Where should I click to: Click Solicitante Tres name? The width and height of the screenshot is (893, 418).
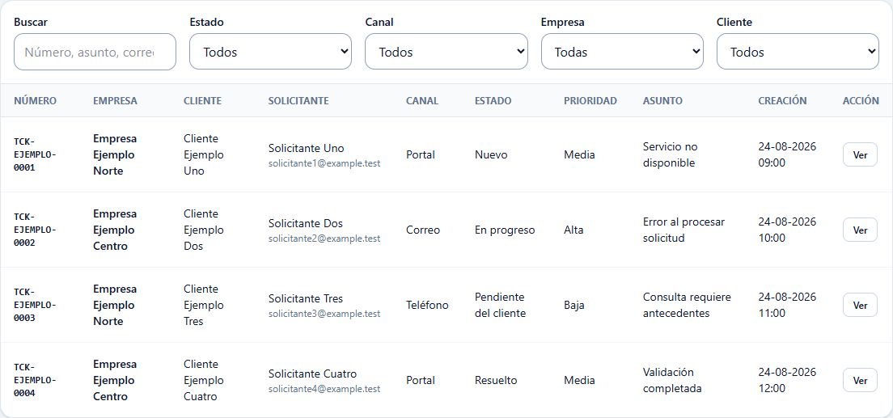pos(305,298)
